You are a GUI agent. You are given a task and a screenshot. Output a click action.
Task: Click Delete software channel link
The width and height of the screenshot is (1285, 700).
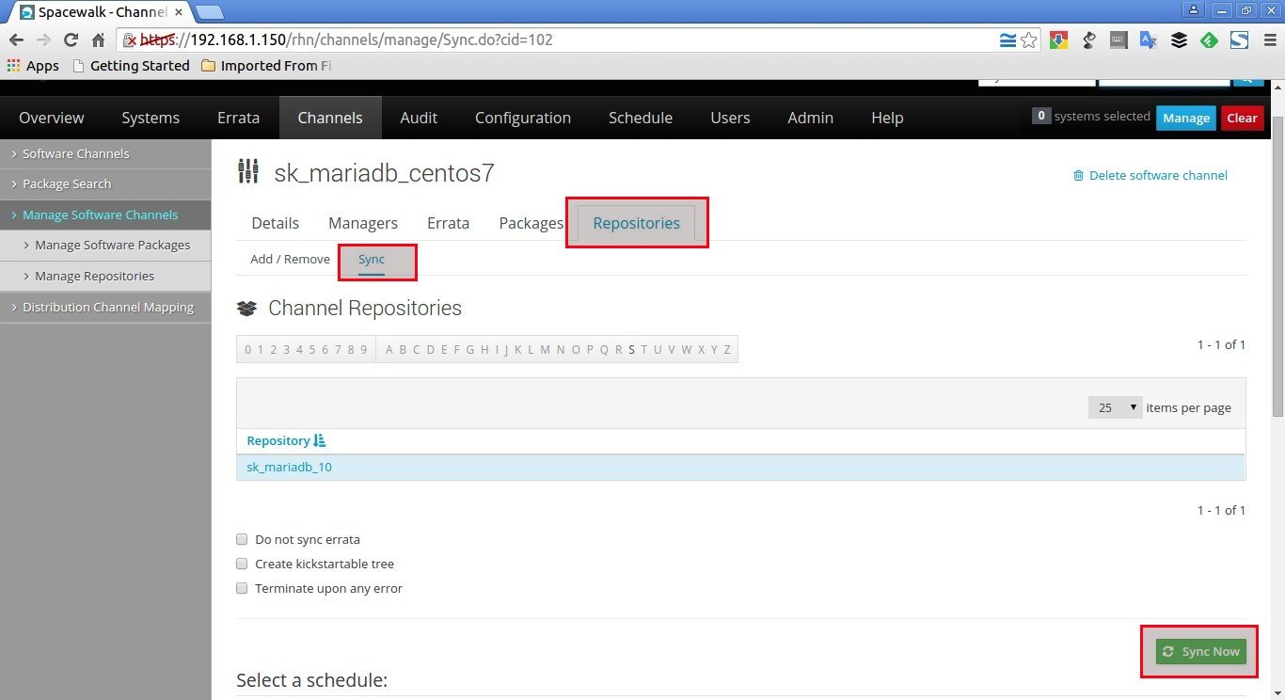pos(1158,175)
